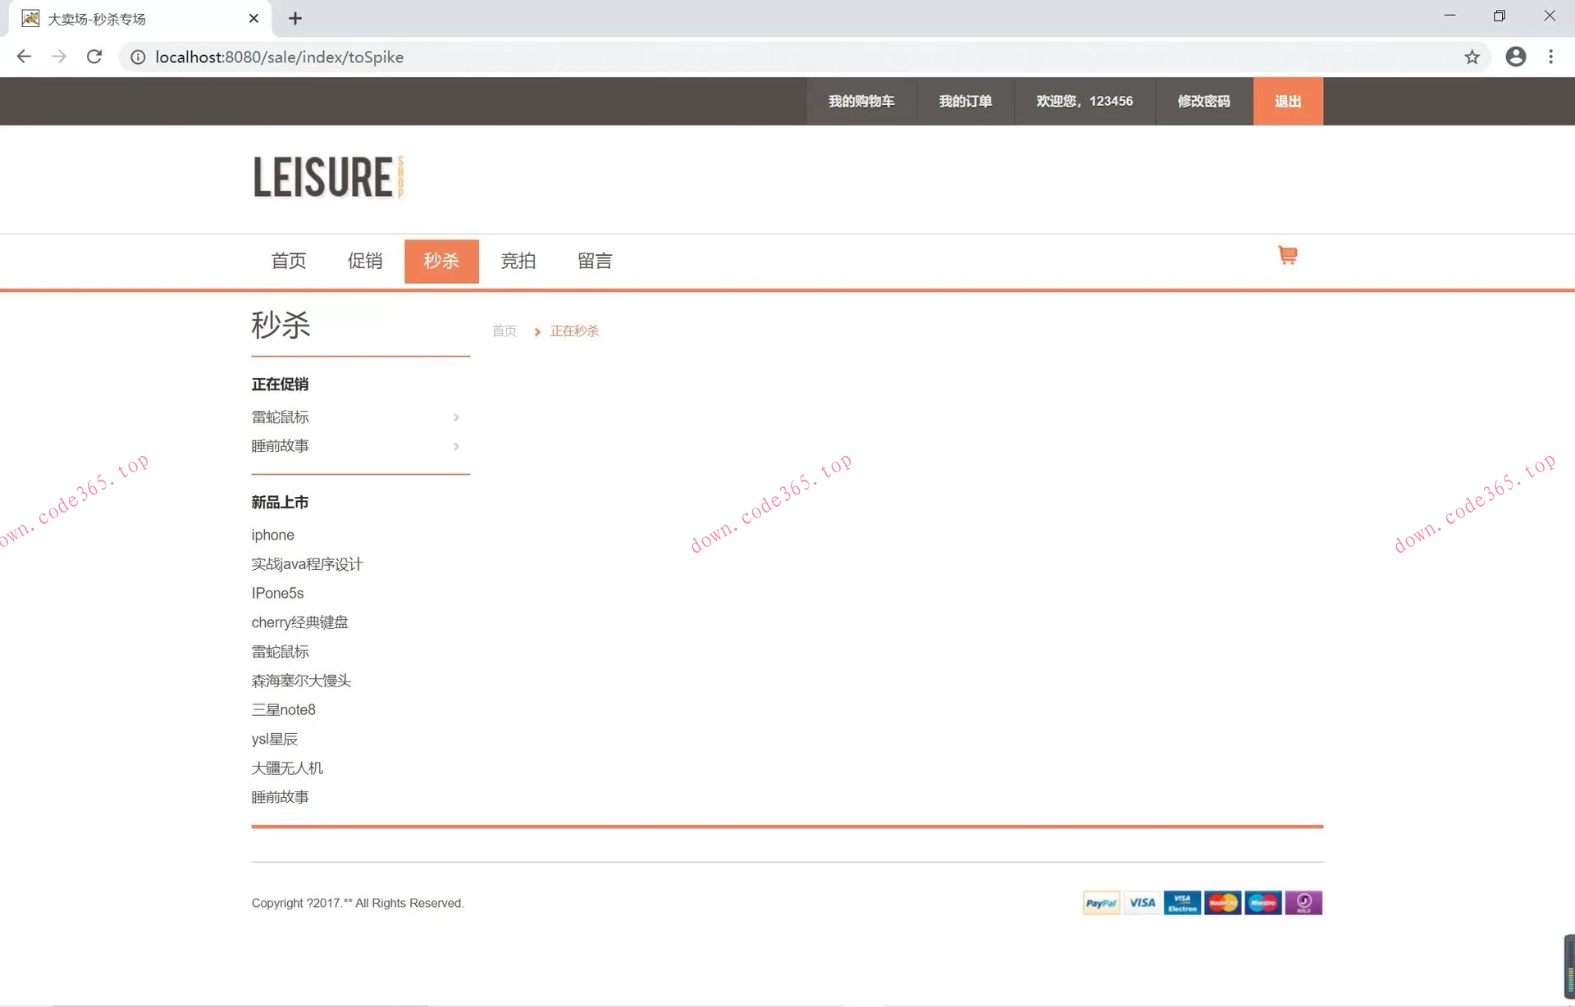Select the MasterCard payment icon
Image resolution: width=1575 pixels, height=1007 pixels.
pos(1222,902)
